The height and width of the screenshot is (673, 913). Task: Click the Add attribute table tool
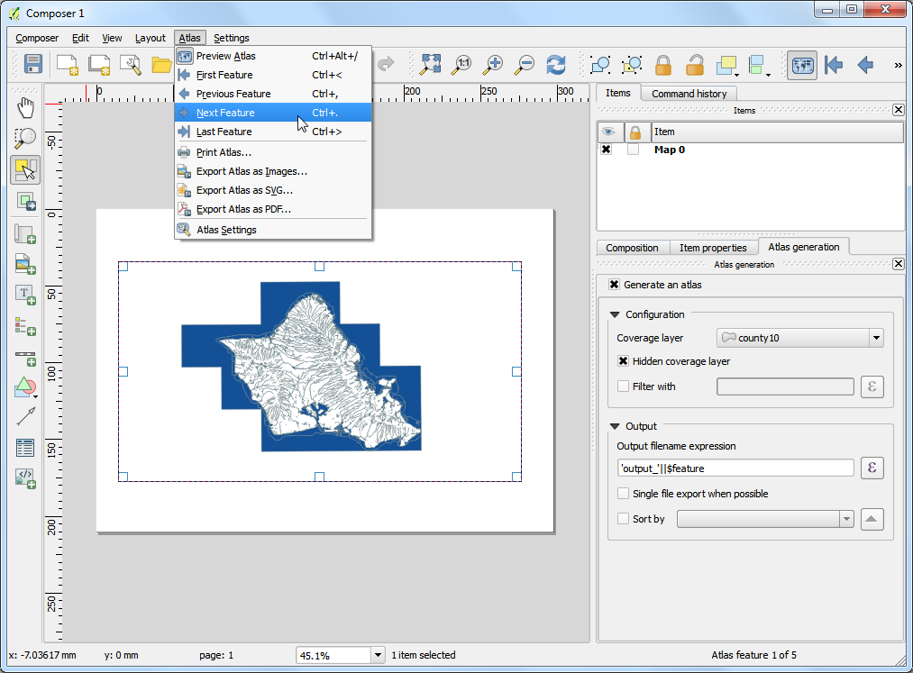25,447
